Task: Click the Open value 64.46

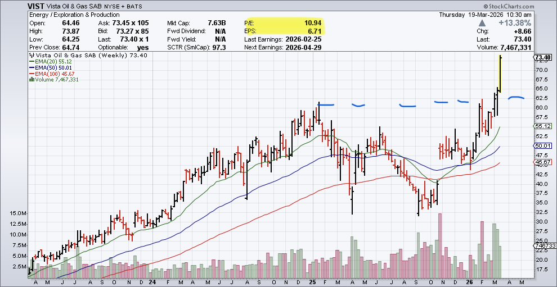Action: click(x=71, y=23)
